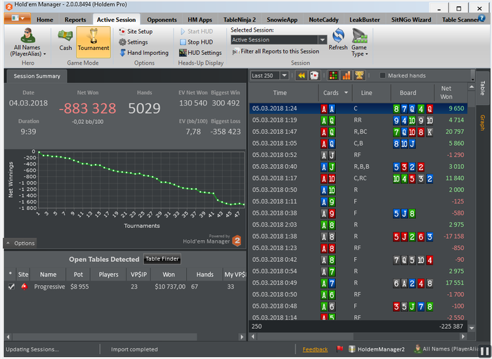Open the Selected Session dropdown
The height and width of the screenshot is (359, 492).
pos(322,40)
